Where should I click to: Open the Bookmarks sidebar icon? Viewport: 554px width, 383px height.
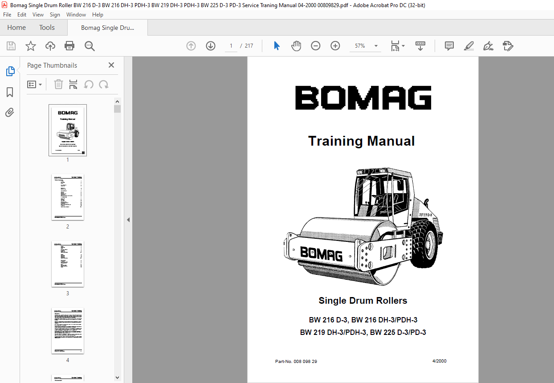(10, 92)
